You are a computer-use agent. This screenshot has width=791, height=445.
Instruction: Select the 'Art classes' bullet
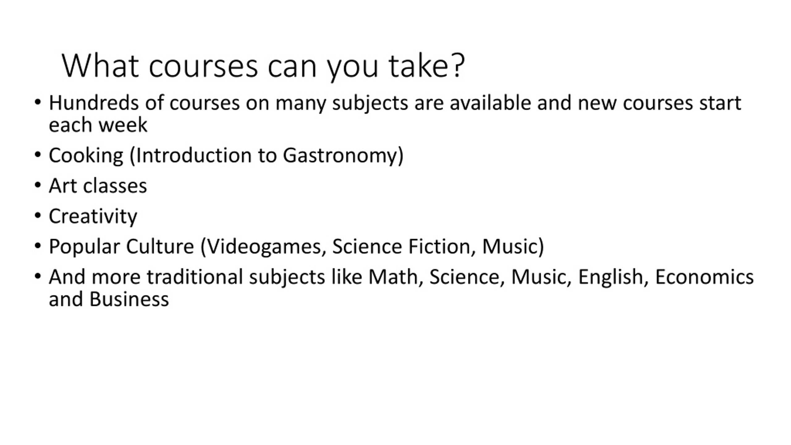[x=98, y=186]
